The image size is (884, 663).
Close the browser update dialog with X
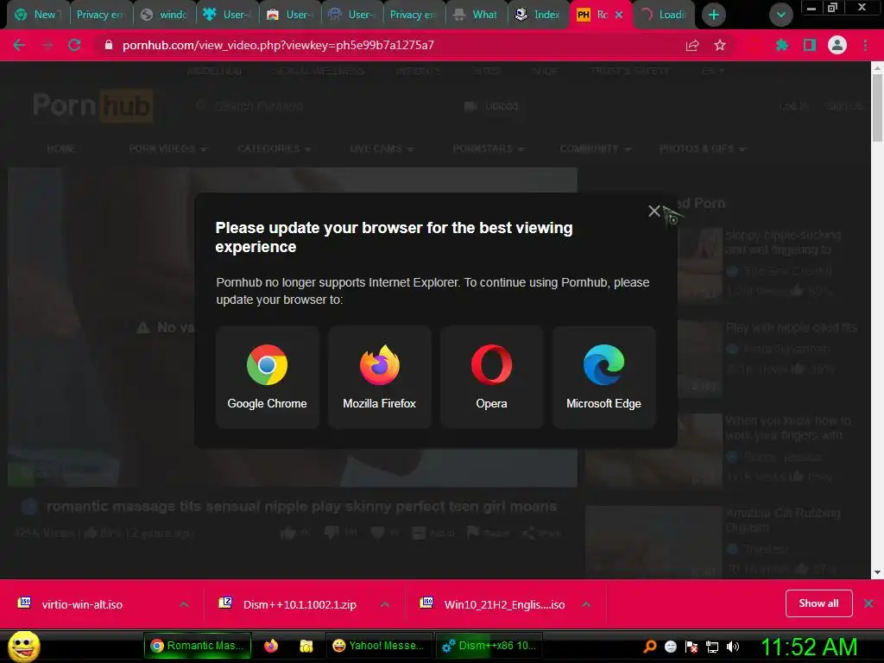654,211
